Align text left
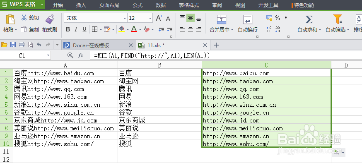The height and width of the screenshot is (163, 362). pos(182,29)
